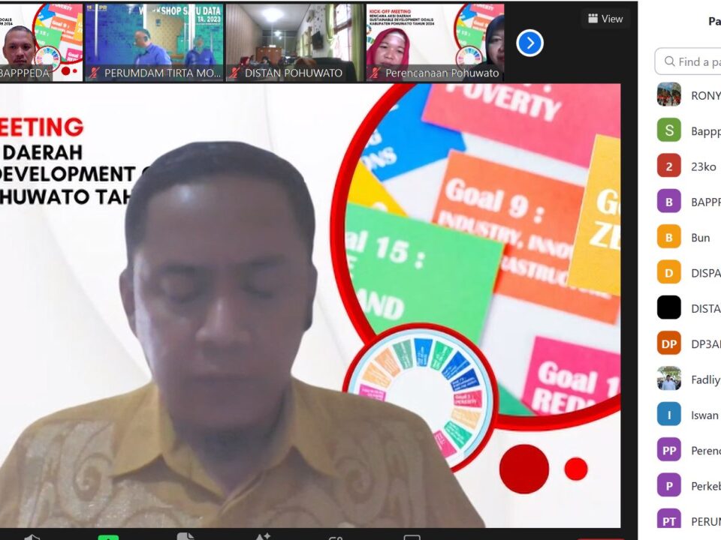Click the blue I avatar for Iswan
Viewport: 721px width, 540px height.
(x=668, y=415)
